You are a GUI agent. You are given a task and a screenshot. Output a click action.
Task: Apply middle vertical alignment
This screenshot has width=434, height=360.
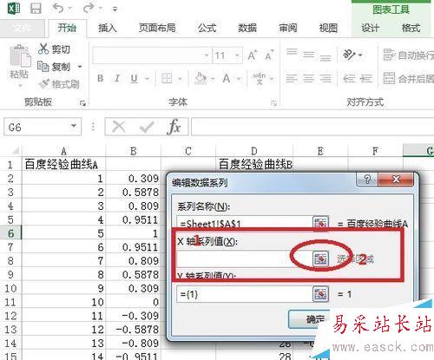click(309, 55)
